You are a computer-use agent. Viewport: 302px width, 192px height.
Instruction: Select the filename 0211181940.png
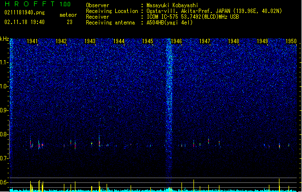pyautogui.click(x=24, y=12)
